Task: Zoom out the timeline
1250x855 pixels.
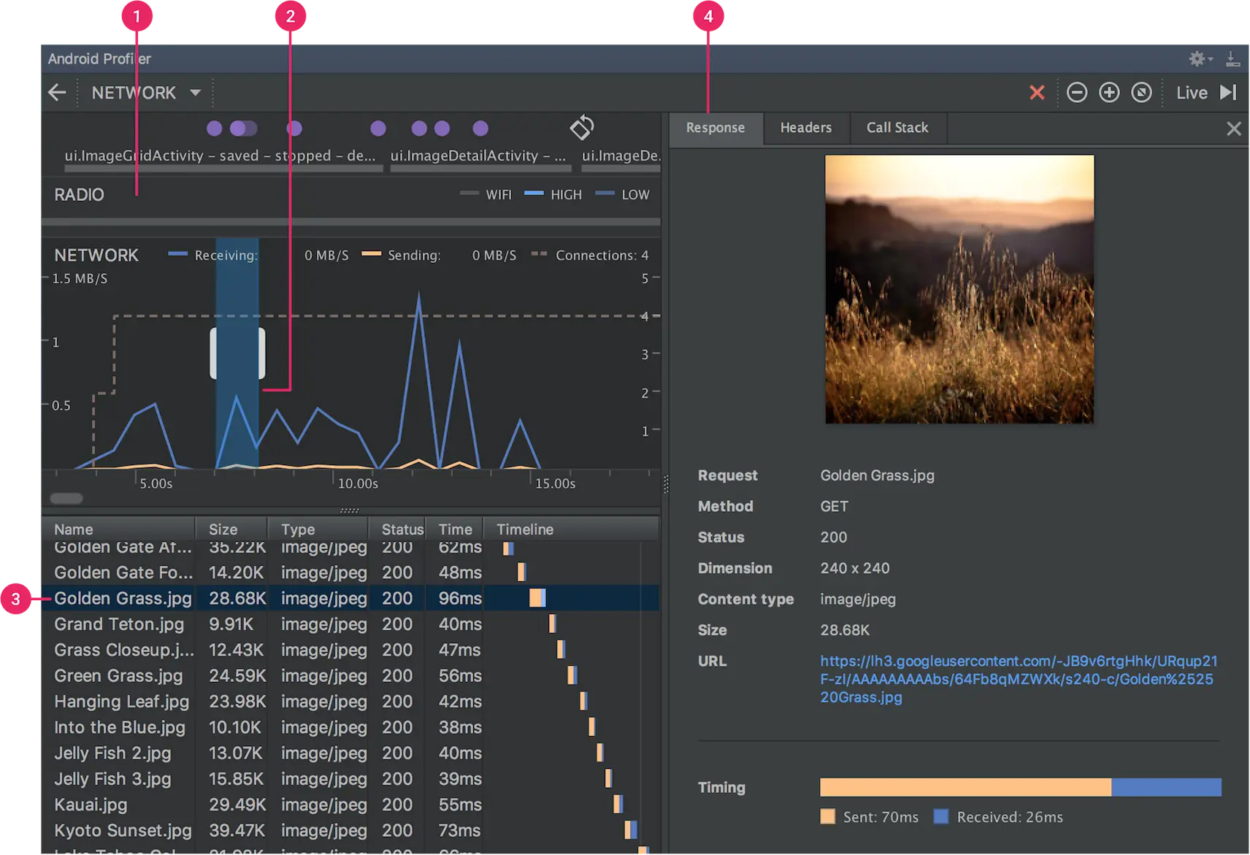Action: pyautogui.click(x=1077, y=93)
